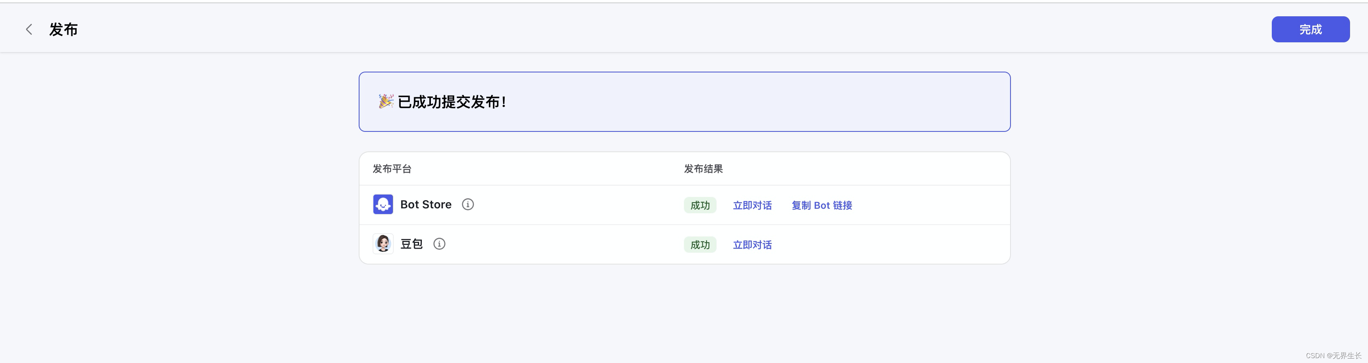This screenshot has width=1368, height=363.
Task: Click the 复制 Bot 链接 link
Action: [x=821, y=206]
